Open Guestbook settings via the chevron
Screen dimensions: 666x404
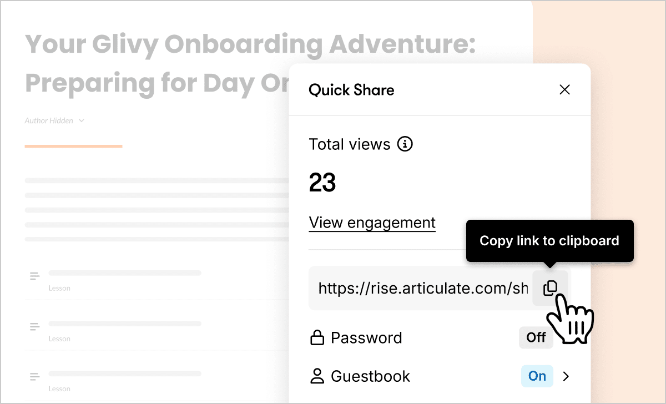tap(566, 376)
